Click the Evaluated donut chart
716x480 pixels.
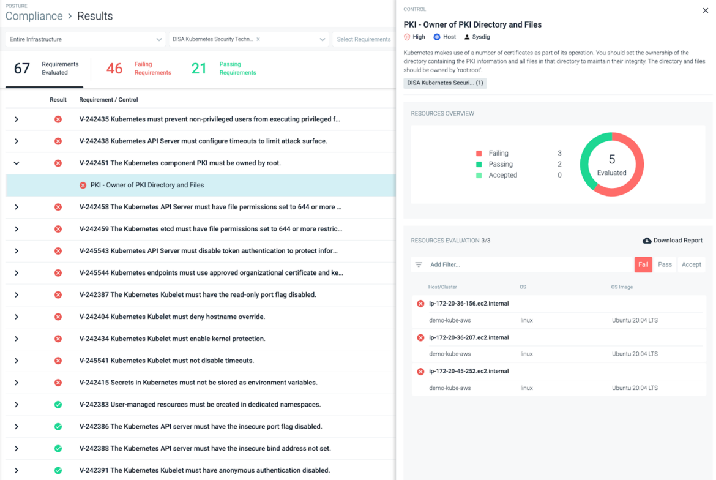coord(611,164)
